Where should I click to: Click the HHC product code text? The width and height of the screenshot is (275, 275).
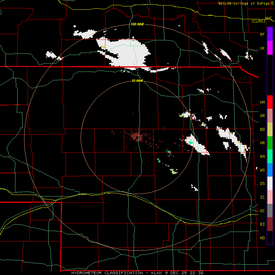[268, 18]
